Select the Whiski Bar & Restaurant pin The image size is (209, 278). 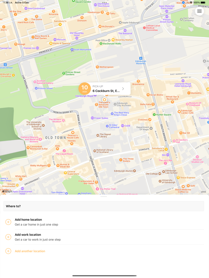(x=172, y=102)
